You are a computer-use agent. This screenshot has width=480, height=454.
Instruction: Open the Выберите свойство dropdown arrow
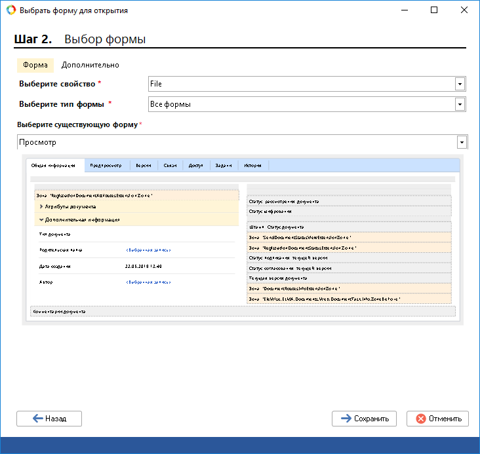click(x=460, y=84)
